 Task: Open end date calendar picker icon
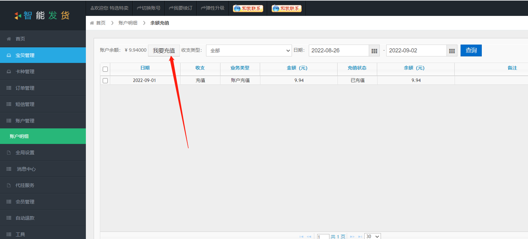point(452,51)
